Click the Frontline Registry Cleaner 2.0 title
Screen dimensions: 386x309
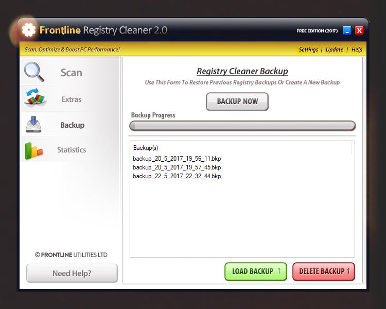coord(103,30)
